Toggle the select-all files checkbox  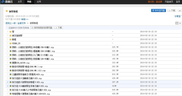click(x=8, y=28)
